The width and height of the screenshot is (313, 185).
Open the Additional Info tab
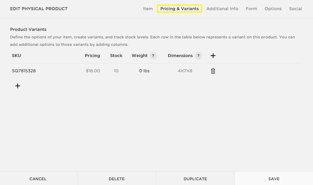coord(222,9)
